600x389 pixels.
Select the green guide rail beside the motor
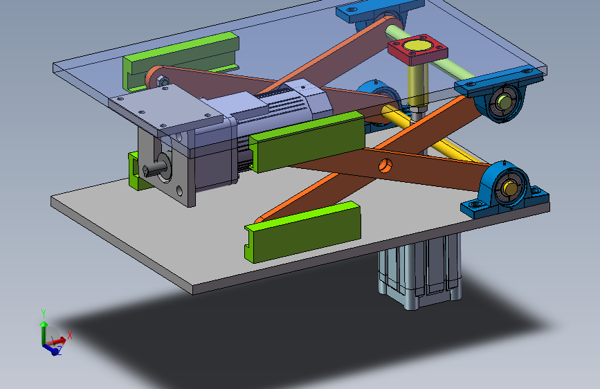pyautogui.click(x=307, y=142)
